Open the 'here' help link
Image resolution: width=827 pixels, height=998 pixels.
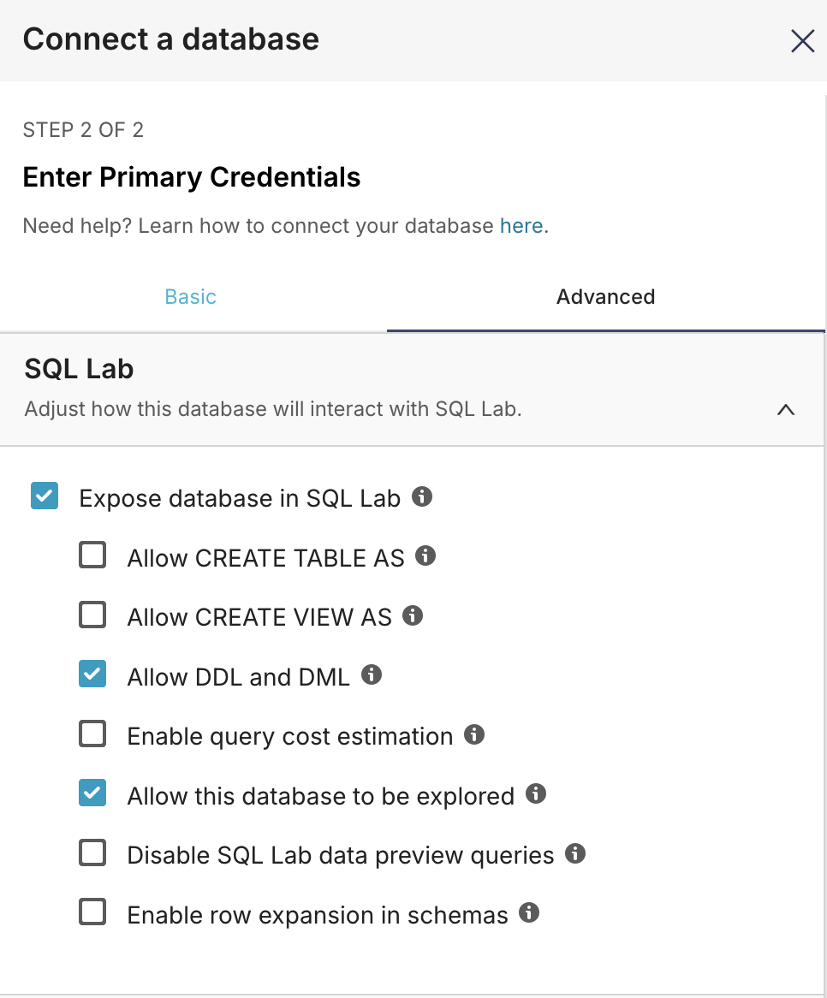point(521,226)
